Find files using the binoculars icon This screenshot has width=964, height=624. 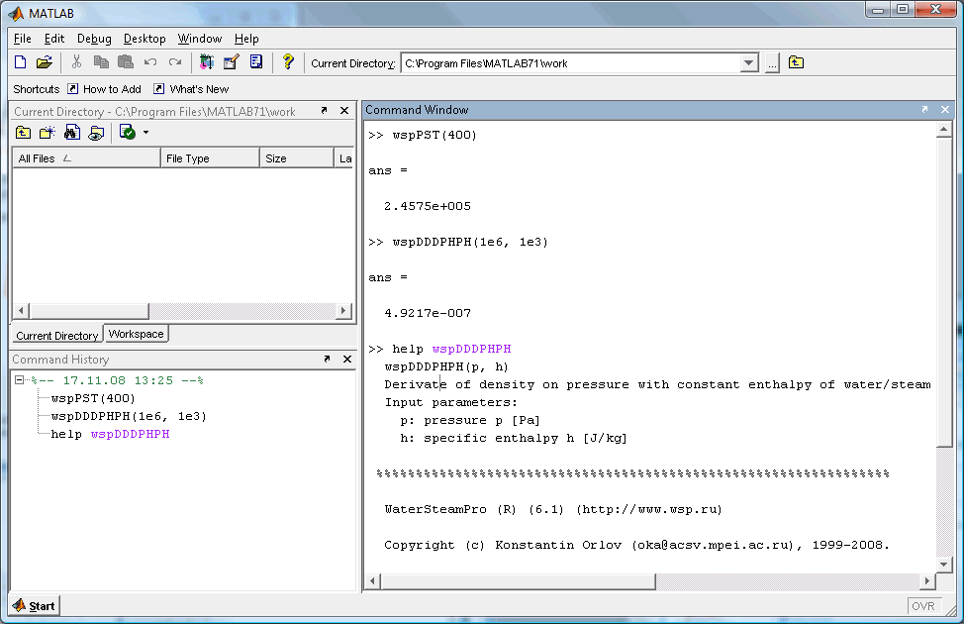point(72,133)
